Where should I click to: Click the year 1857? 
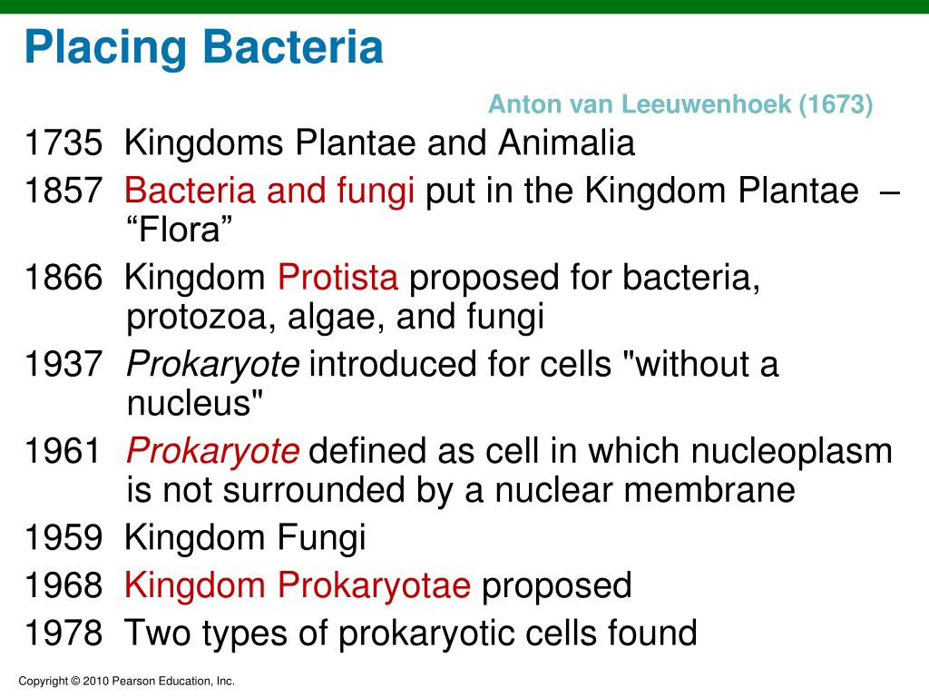(x=64, y=191)
